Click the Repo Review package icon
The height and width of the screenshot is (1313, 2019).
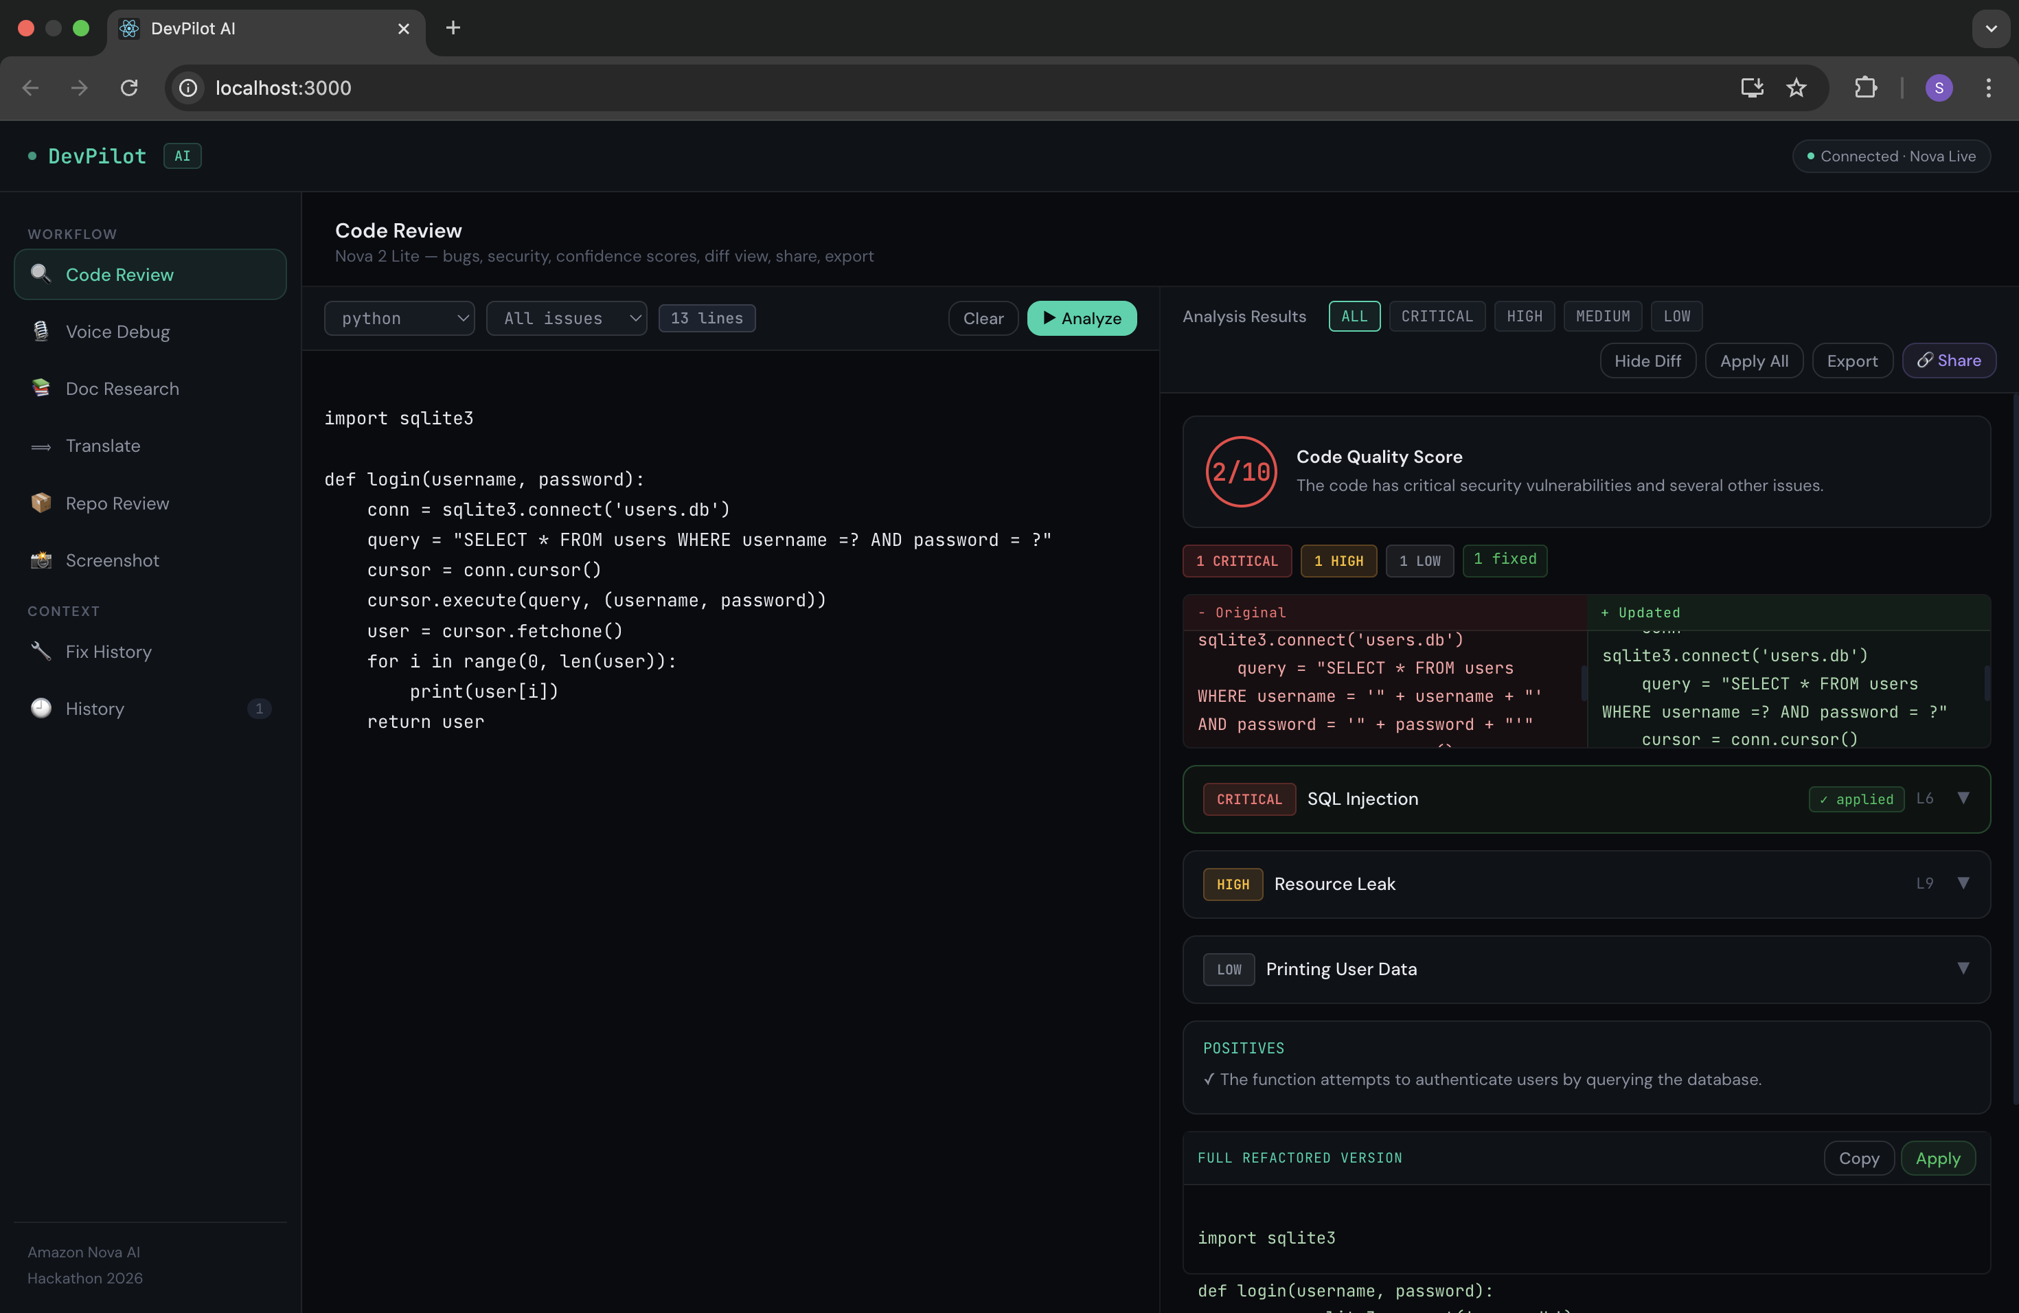(41, 503)
